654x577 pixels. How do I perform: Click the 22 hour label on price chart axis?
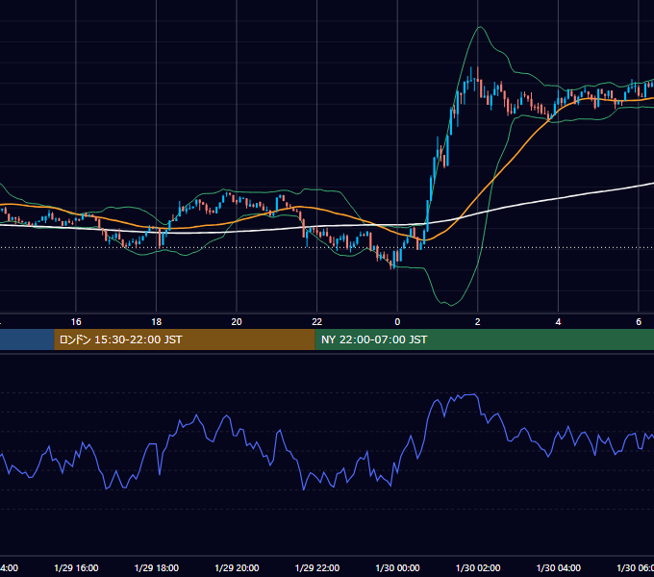317,322
